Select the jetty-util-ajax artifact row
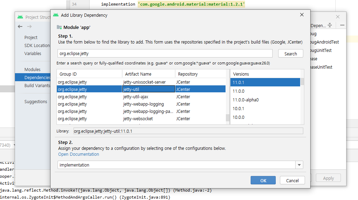 click(x=141, y=97)
